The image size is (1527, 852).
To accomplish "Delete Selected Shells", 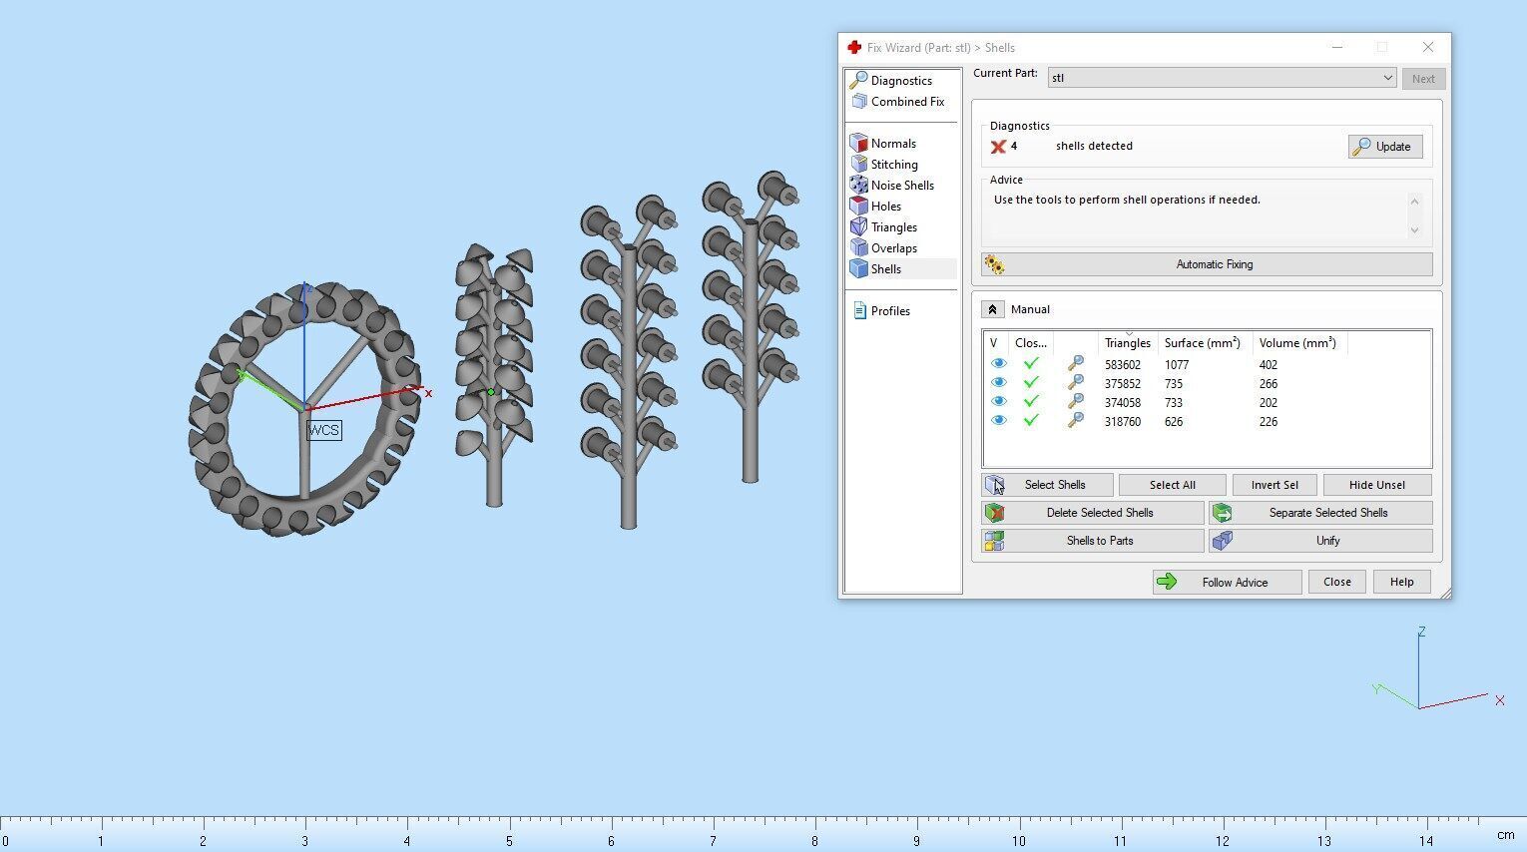I will [1093, 513].
